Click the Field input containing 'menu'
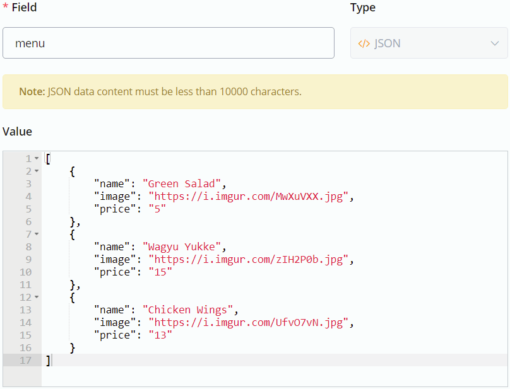 [168, 44]
